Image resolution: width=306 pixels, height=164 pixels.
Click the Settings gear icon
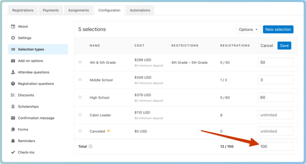[13, 38]
